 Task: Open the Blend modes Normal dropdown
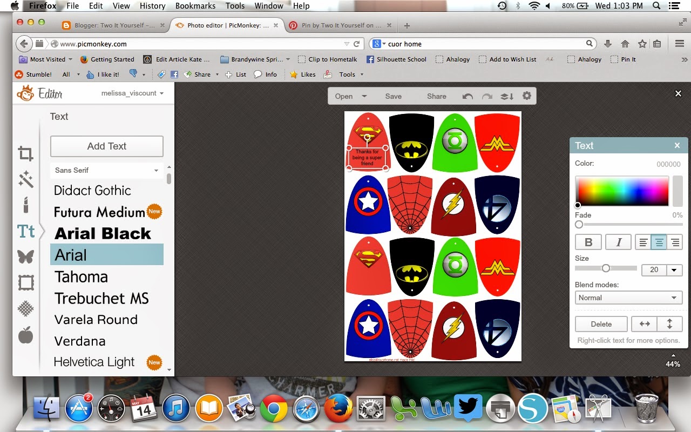628,298
